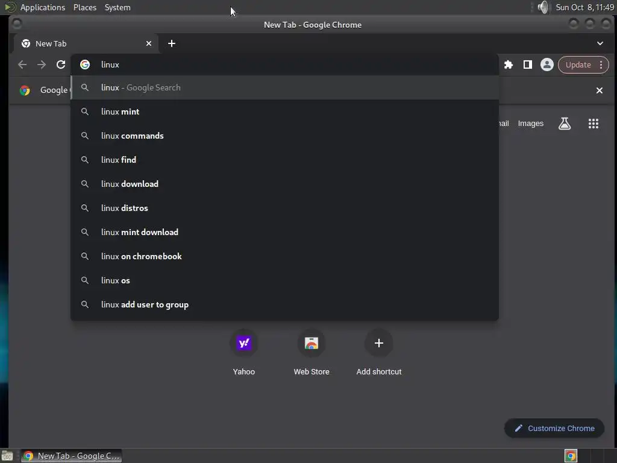The height and width of the screenshot is (463, 617).
Task: Click the volume speaker icon in panel
Action: pyautogui.click(x=543, y=7)
